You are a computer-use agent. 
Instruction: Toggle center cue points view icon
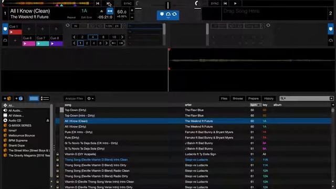[x=162, y=14]
